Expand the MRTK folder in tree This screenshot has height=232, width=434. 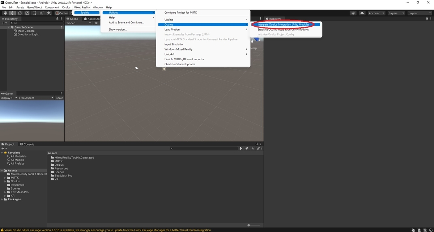(5, 178)
